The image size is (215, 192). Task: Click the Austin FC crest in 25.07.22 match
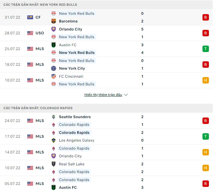54,45
